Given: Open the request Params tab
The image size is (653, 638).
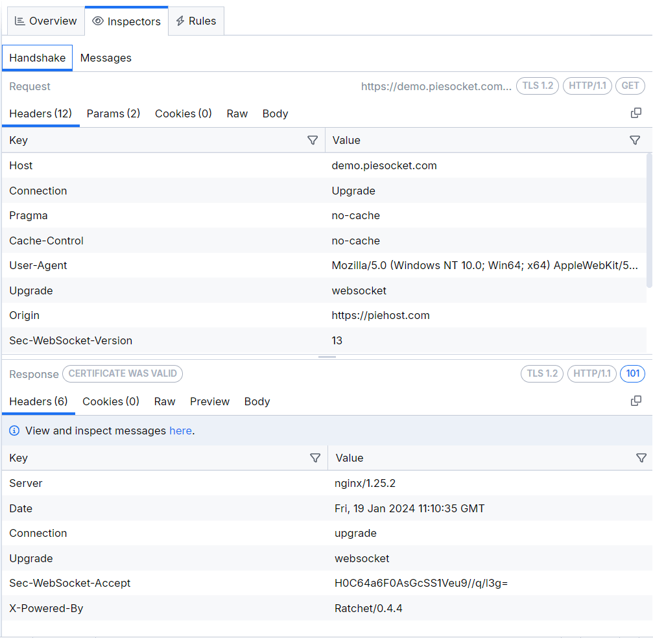Looking at the screenshot, I should click(x=113, y=113).
